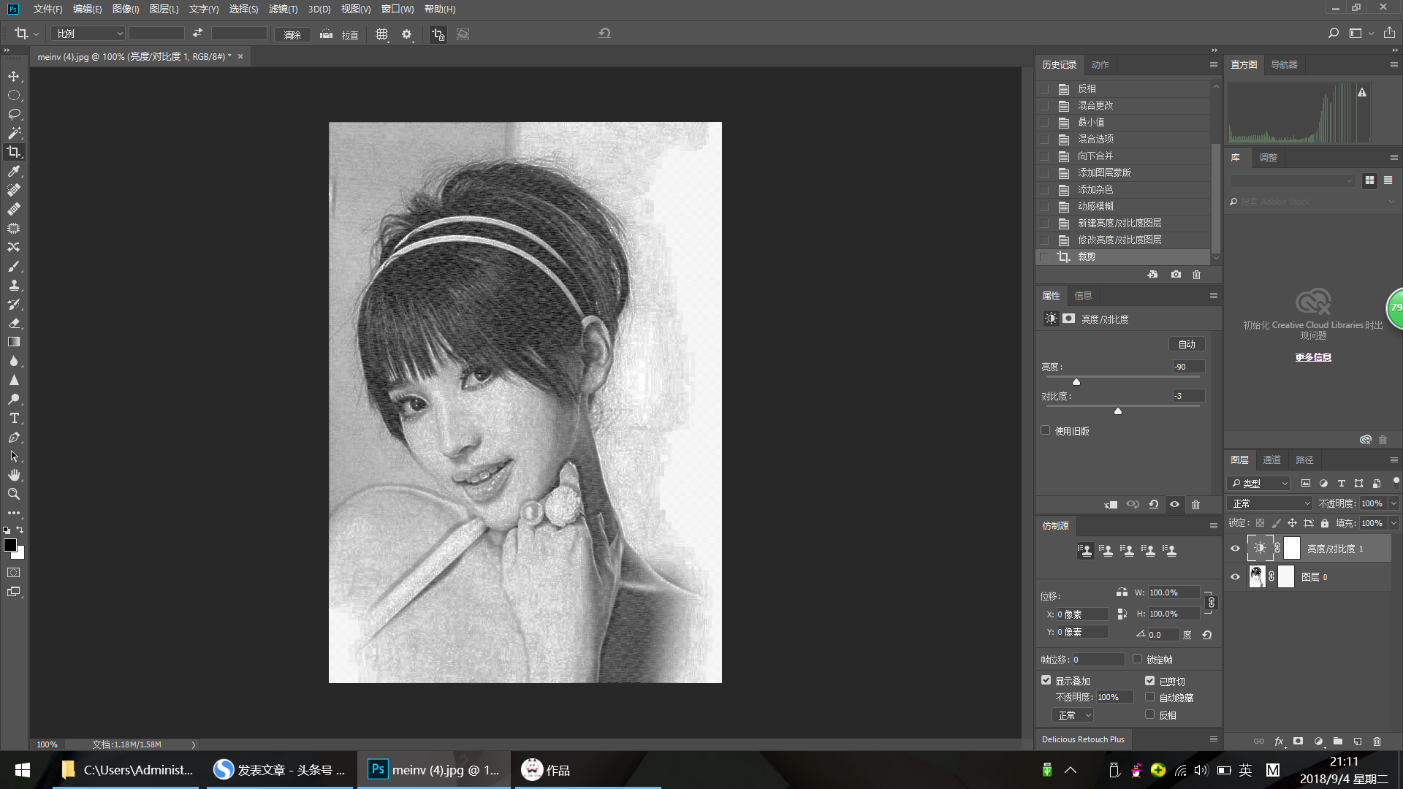
Task: Create new snapshot camera icon in History
Action: point(1176,275)
